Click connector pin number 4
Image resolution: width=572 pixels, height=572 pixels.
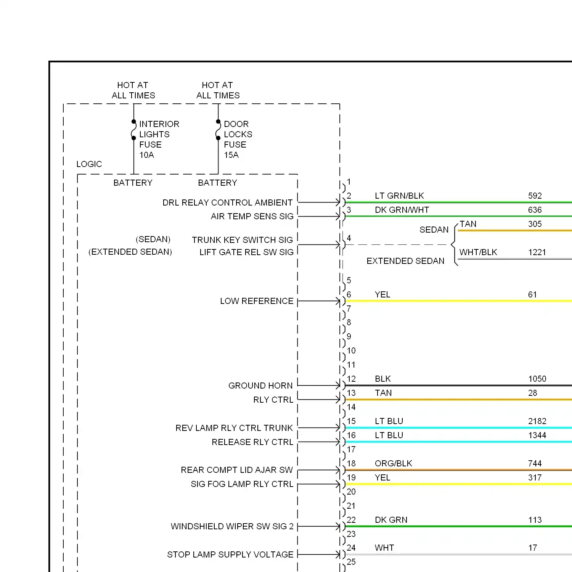(349, 238)
